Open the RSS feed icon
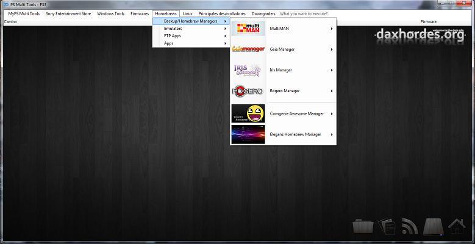Screen dimensions: 475x244 [410, 226]
